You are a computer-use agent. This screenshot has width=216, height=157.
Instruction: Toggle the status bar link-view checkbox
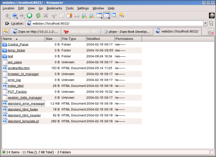click(x=212, y=152)
